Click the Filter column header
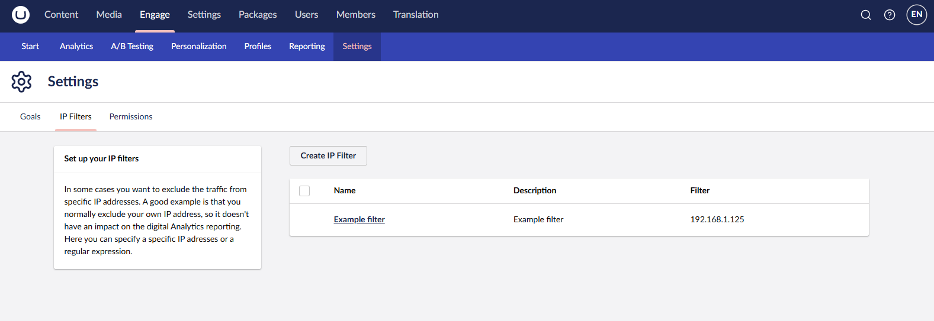 (700, 190)
